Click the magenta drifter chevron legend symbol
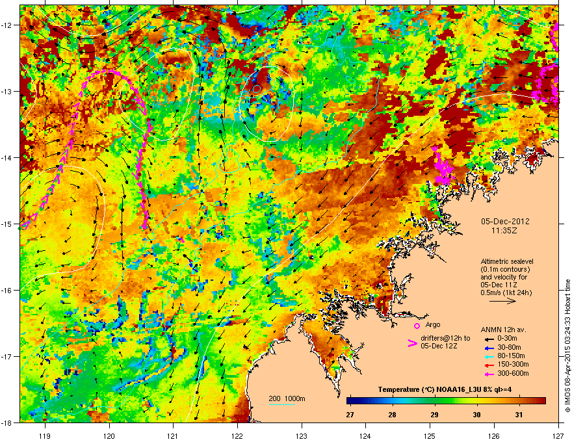This screenshot has width=572, height=442. click(412, 343)
